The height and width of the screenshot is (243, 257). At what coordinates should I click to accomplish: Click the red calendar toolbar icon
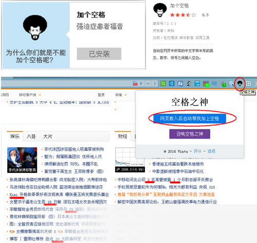pyautogui.click(x=135, y=83)
